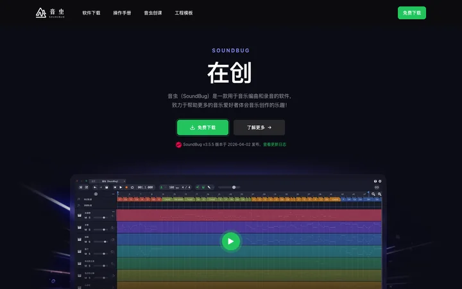Click the master volume slider in the DAW toolbar
Image resolution: width=462 pixels, height=289 pixels.
[x=229, y=188]
